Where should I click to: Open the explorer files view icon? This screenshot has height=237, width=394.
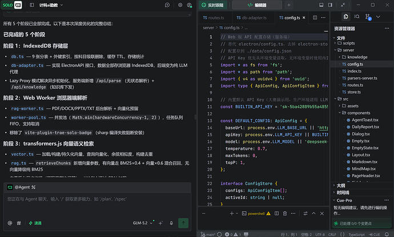[x=346, y=17]
